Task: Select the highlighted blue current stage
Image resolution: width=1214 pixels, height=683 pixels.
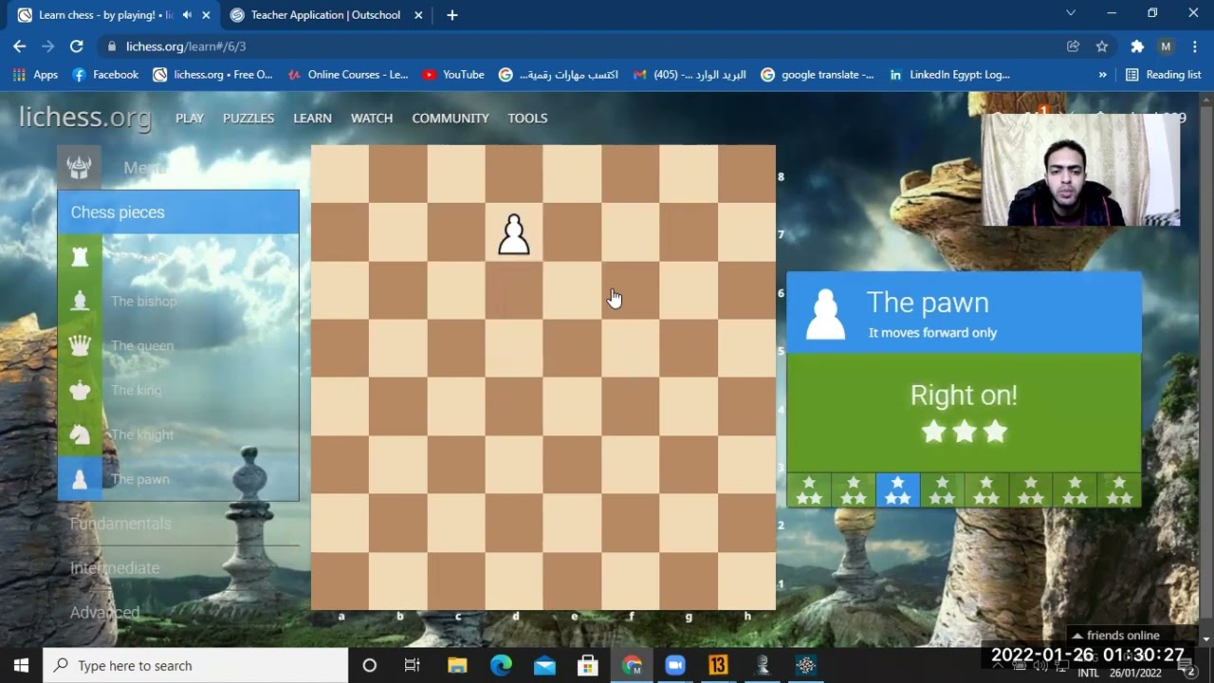Action: pyautogui.click(x=897, y=490)
